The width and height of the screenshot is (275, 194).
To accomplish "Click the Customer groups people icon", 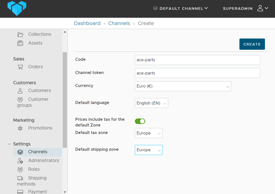I will click(x=20, y=99).
